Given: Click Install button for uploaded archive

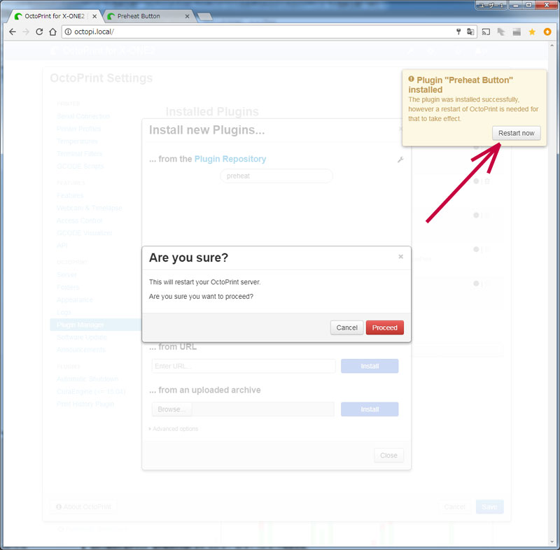Looking at the screenshot, I should click(370, 409).
